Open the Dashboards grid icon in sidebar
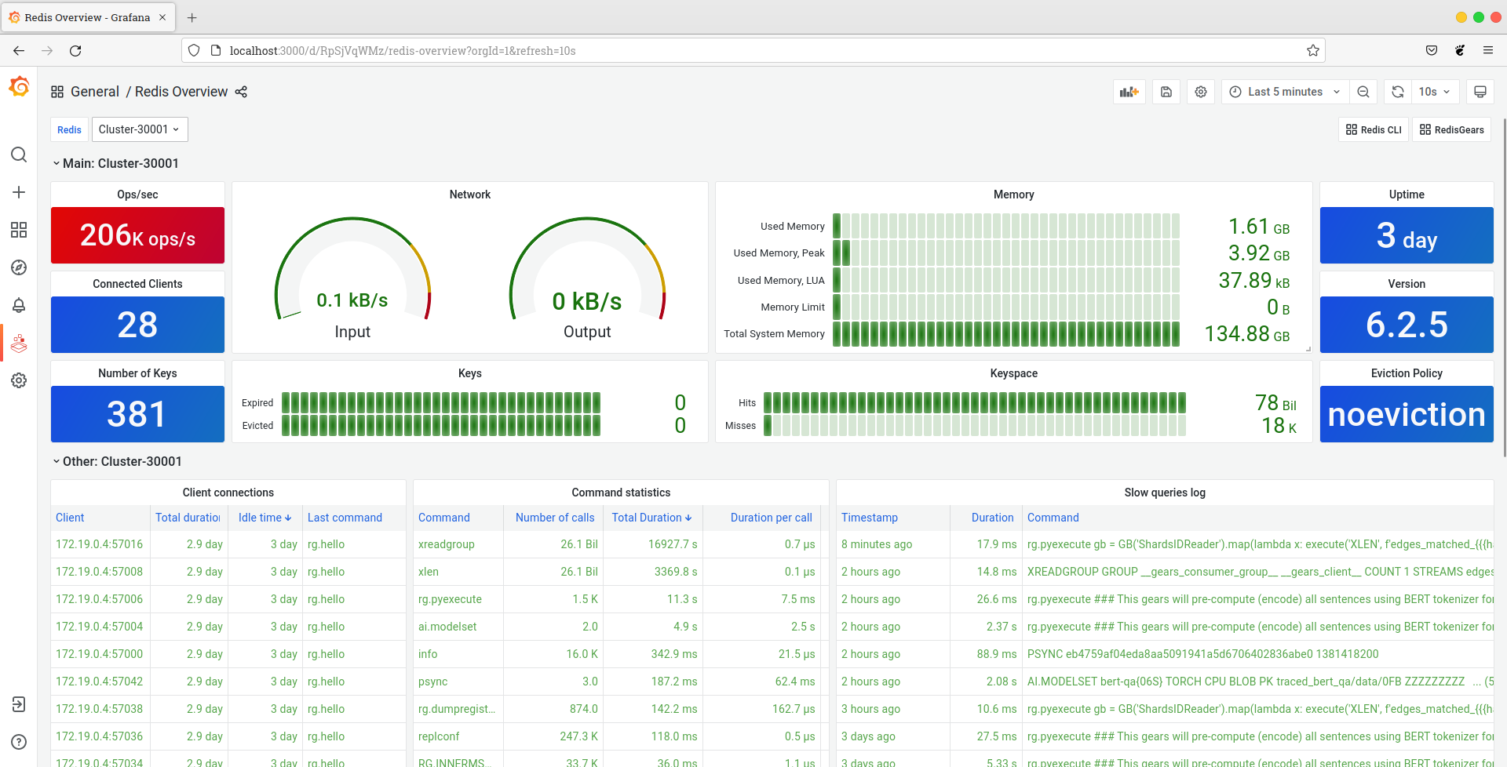1507x767 pixels. [x=19, y=230]
